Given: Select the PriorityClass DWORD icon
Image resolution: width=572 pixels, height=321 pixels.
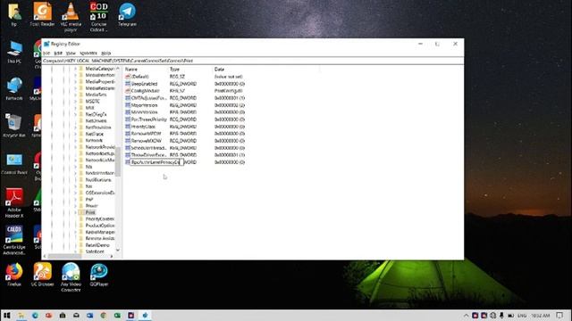Looking at the screenshot, I should click(x=128, y=127).
